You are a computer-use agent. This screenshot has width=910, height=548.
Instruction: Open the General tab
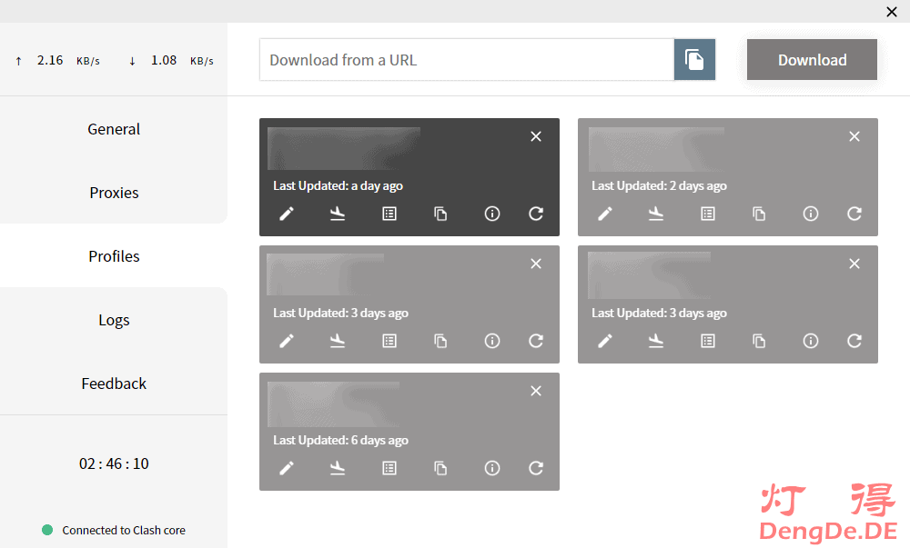tap(114, 129)
